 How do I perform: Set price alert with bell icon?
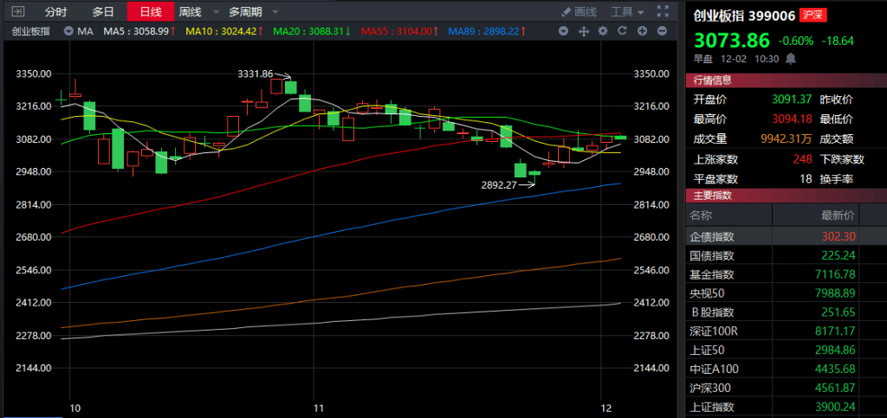[790, 59]
